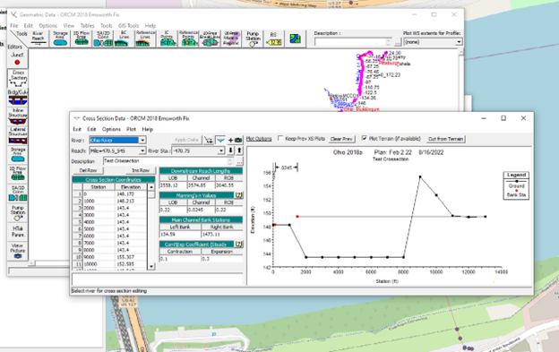Image resolution: width=559 pixels, height=352 pixels.
Task: Click the Del Row button
Action: 88,171
